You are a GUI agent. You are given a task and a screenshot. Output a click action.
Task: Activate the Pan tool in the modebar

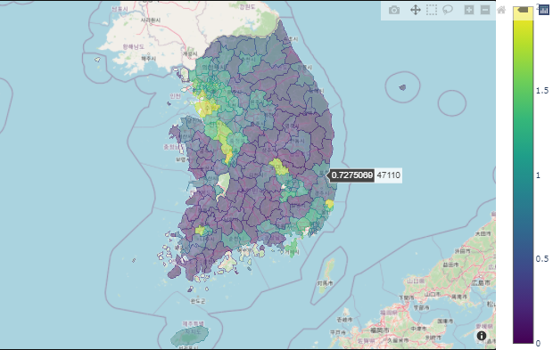tap(416, 10)
